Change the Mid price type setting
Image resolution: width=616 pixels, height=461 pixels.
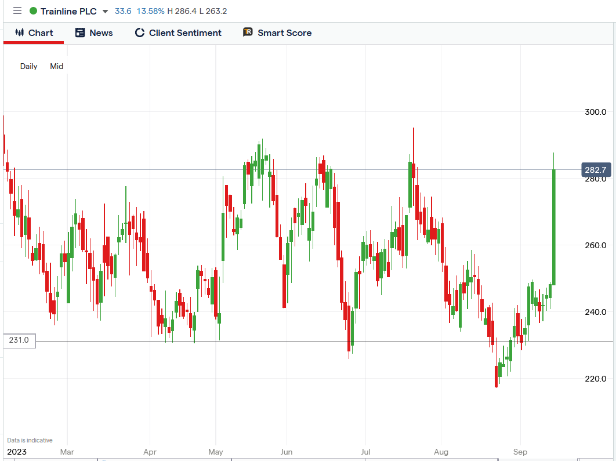(x=57, y=66)
